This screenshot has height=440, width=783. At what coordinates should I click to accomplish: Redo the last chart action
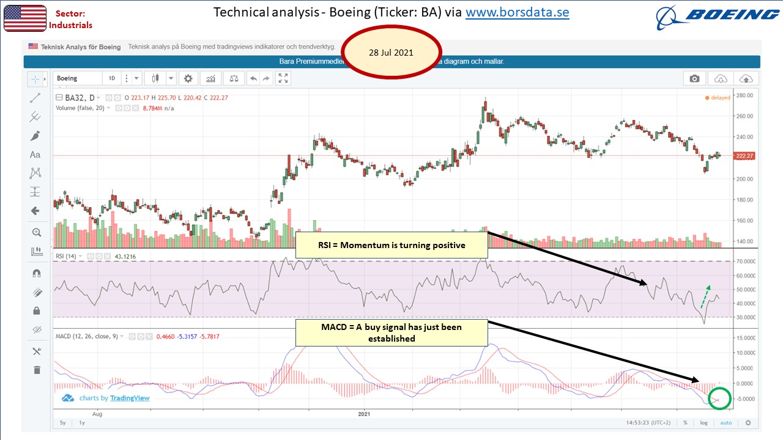pos(267,78)
